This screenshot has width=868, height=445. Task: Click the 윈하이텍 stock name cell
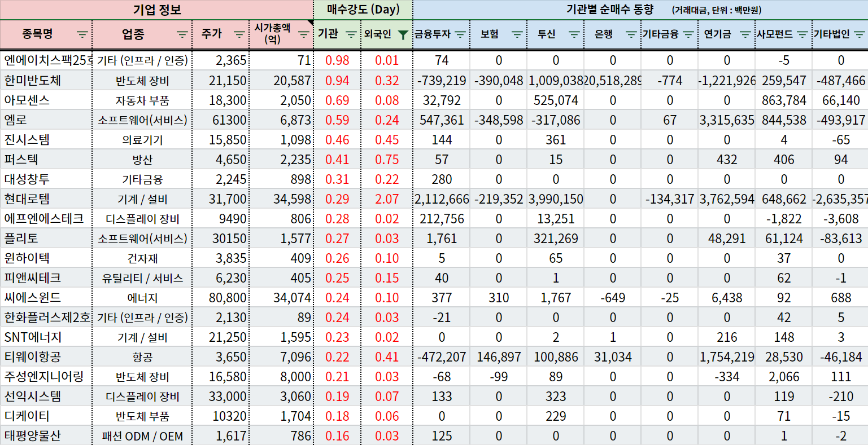46,258
